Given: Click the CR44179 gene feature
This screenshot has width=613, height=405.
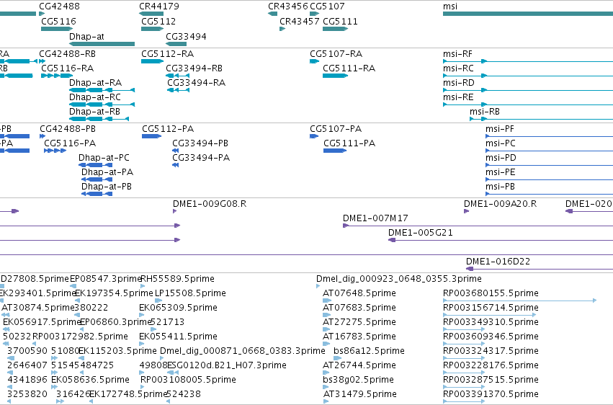Looking at the screenshot, I should 151,14.
